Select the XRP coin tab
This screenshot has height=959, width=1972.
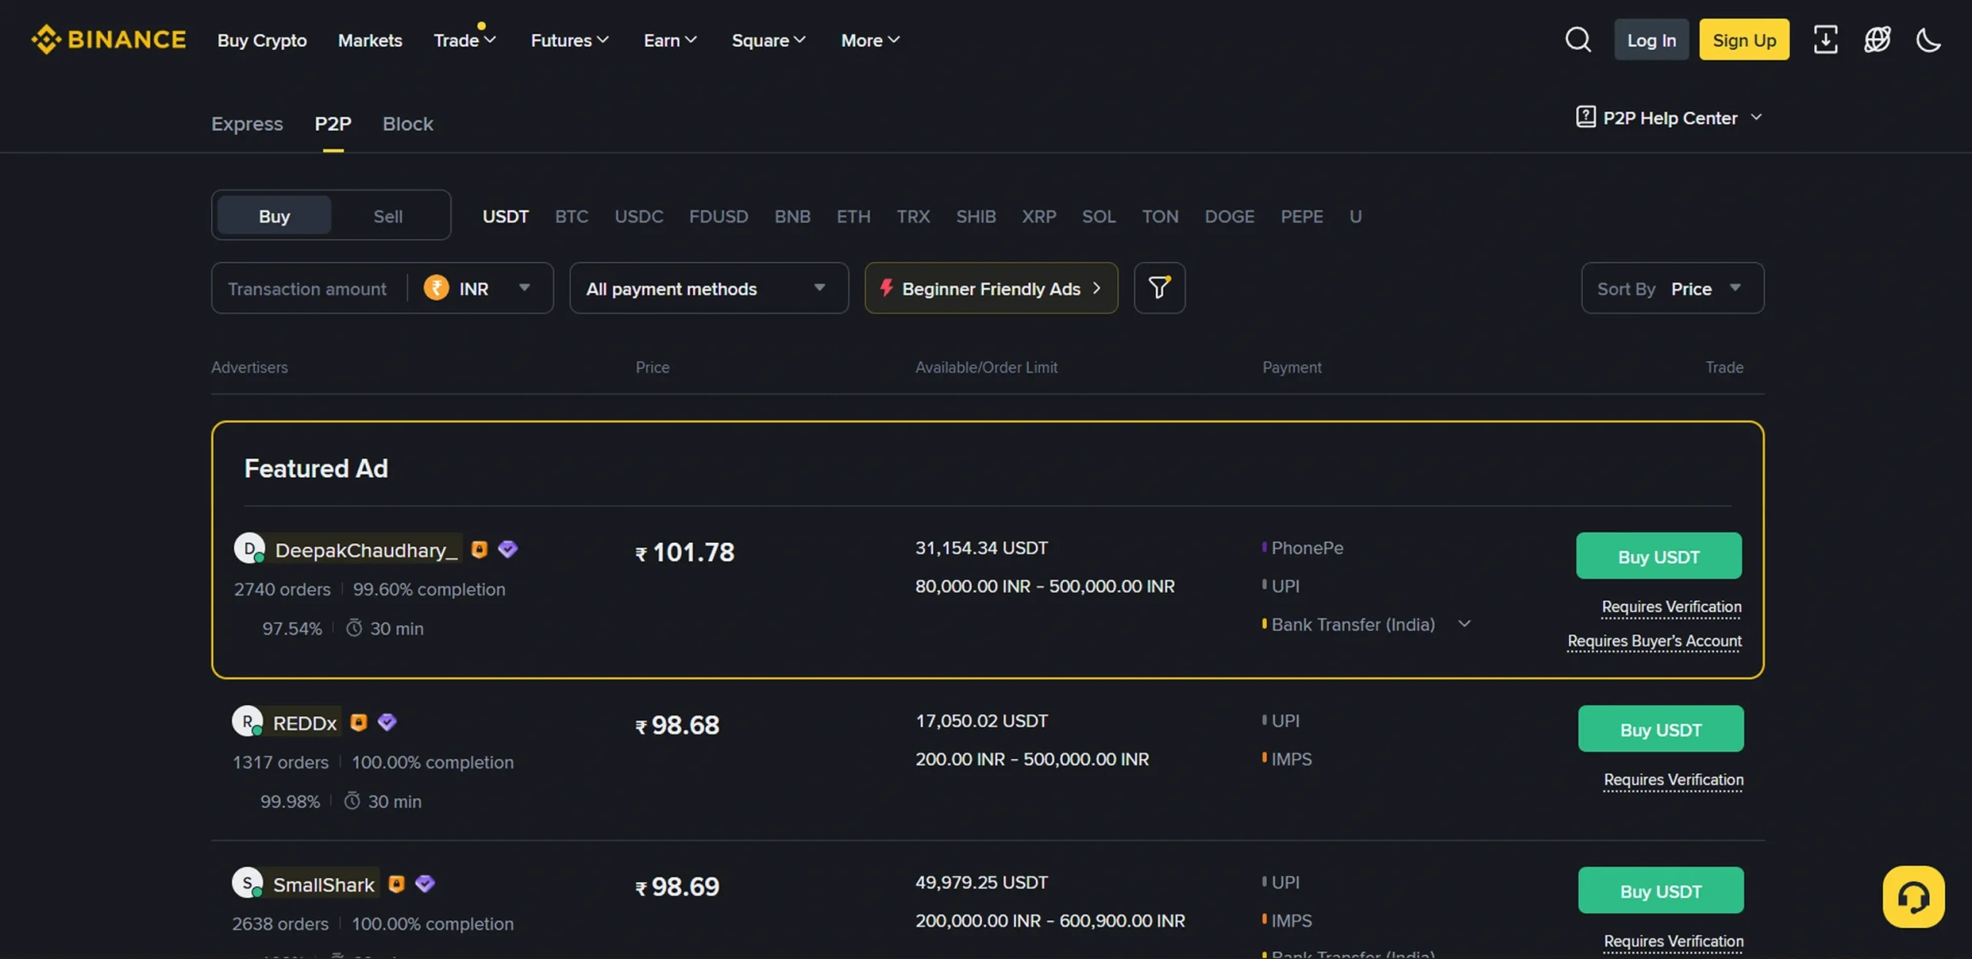[x=1038, y=216]
